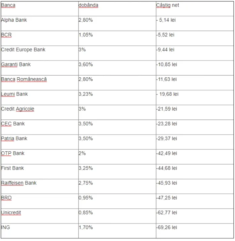Image resolution: width=235 pixels, height=241 pixels.
Task: Click the Câștig net column header
Action: [168, 5]
